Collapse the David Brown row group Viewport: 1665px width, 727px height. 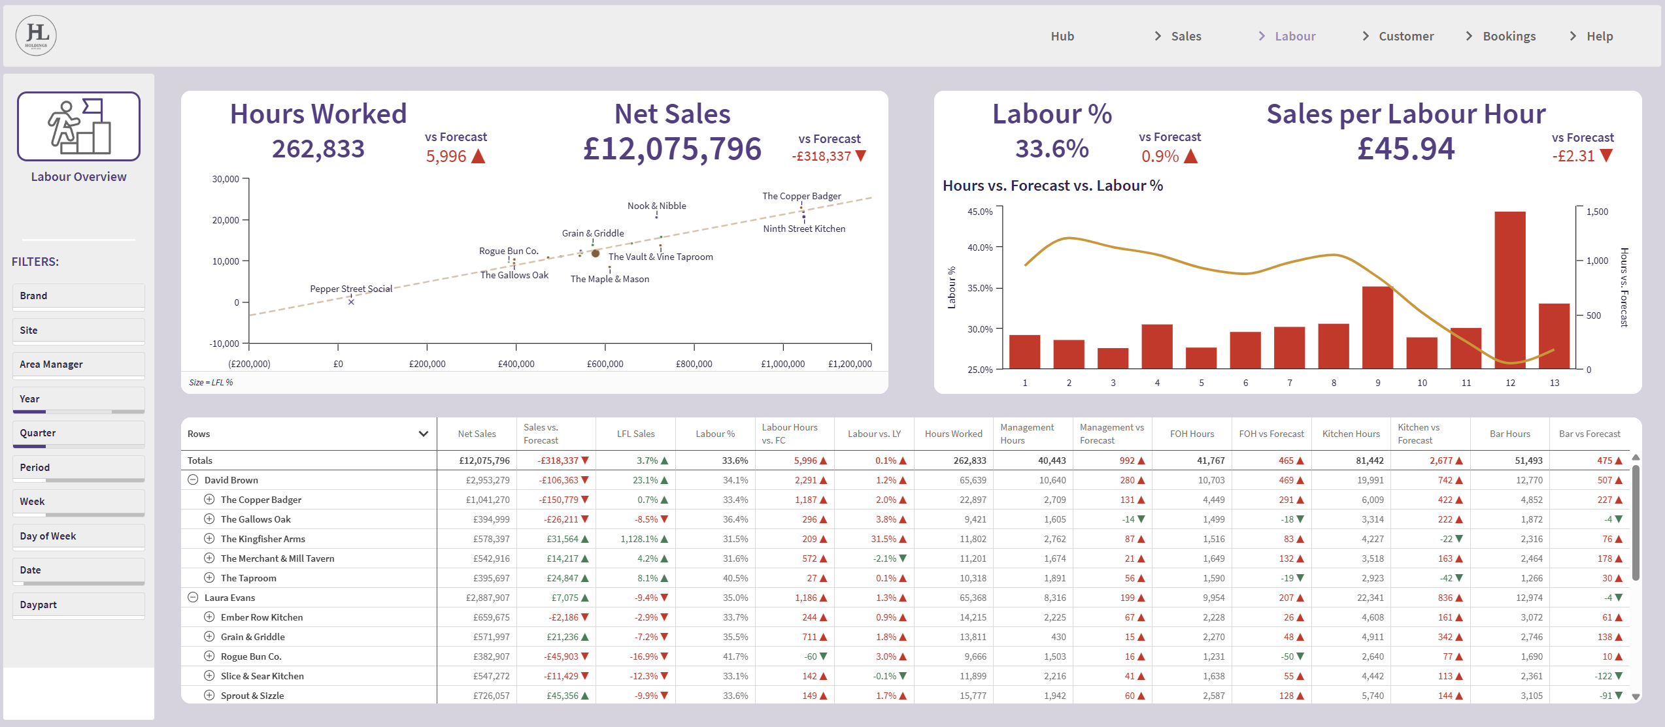tap(193, 480)
